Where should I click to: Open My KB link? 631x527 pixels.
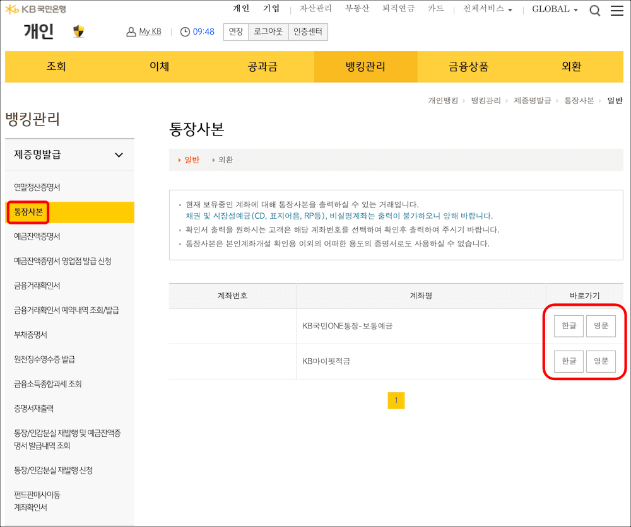tap(150, 32)
